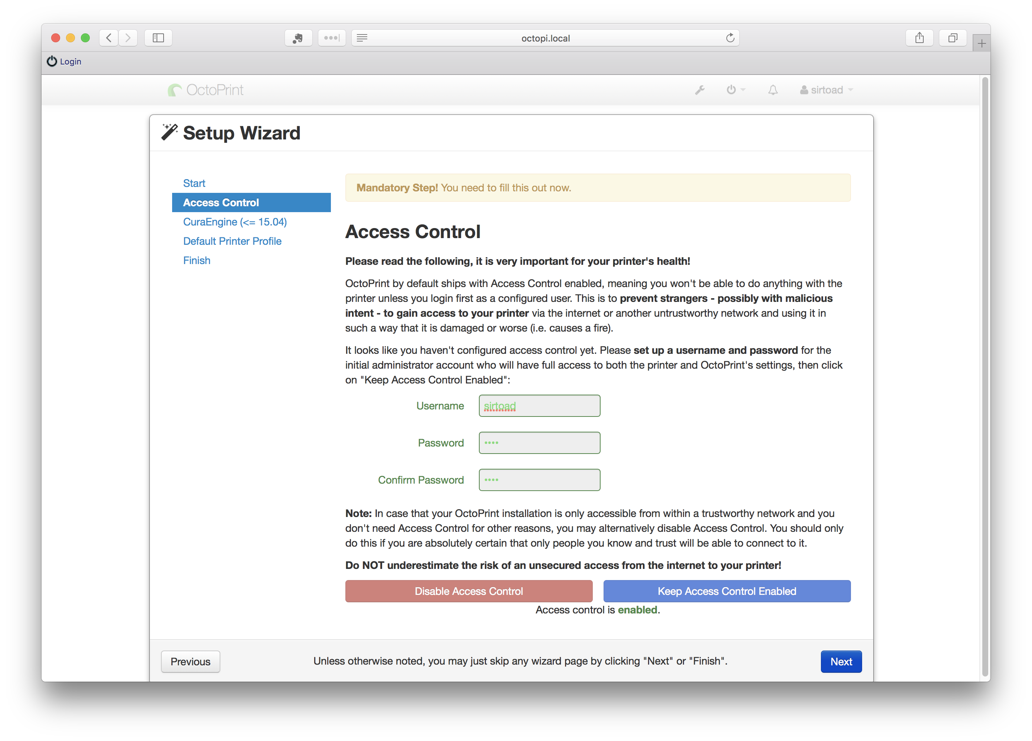Click the page vertical scrollbar
The width and height of the screenshot is (1032, 741).
click(x=985, y=377)
